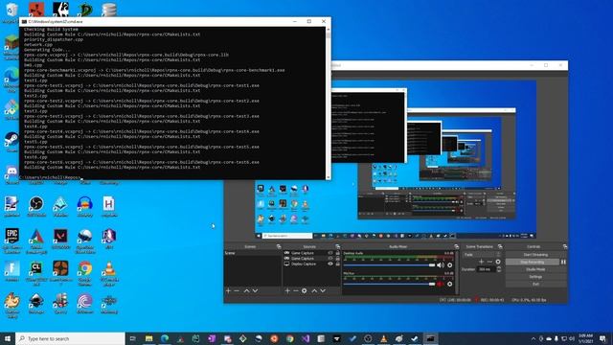The image size is (613, 345).
Task: Open the Team Fortress 2 shortcut
Action: pyautogui.click(x=60, y=272)
